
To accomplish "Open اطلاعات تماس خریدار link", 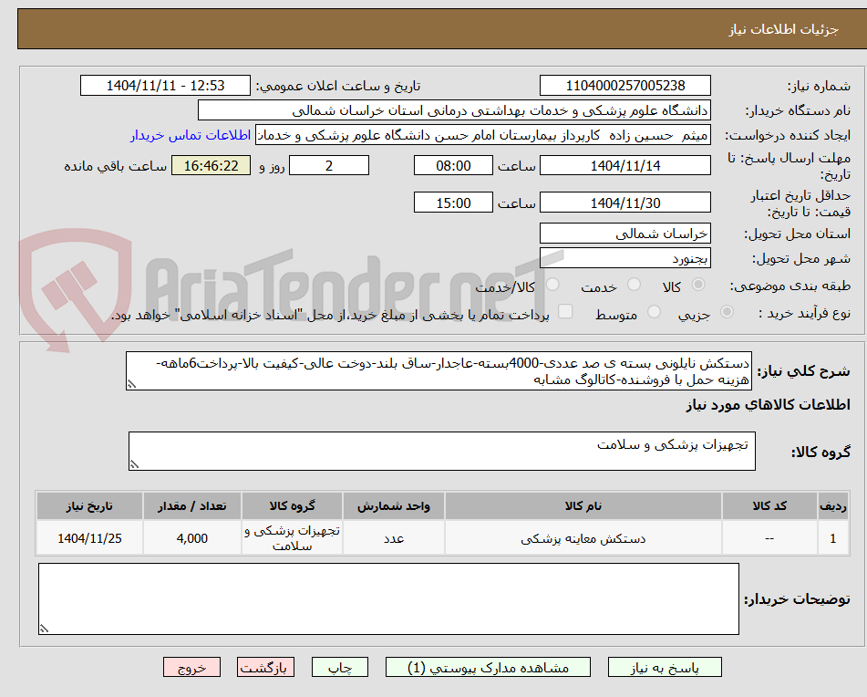I will point(191,136).
